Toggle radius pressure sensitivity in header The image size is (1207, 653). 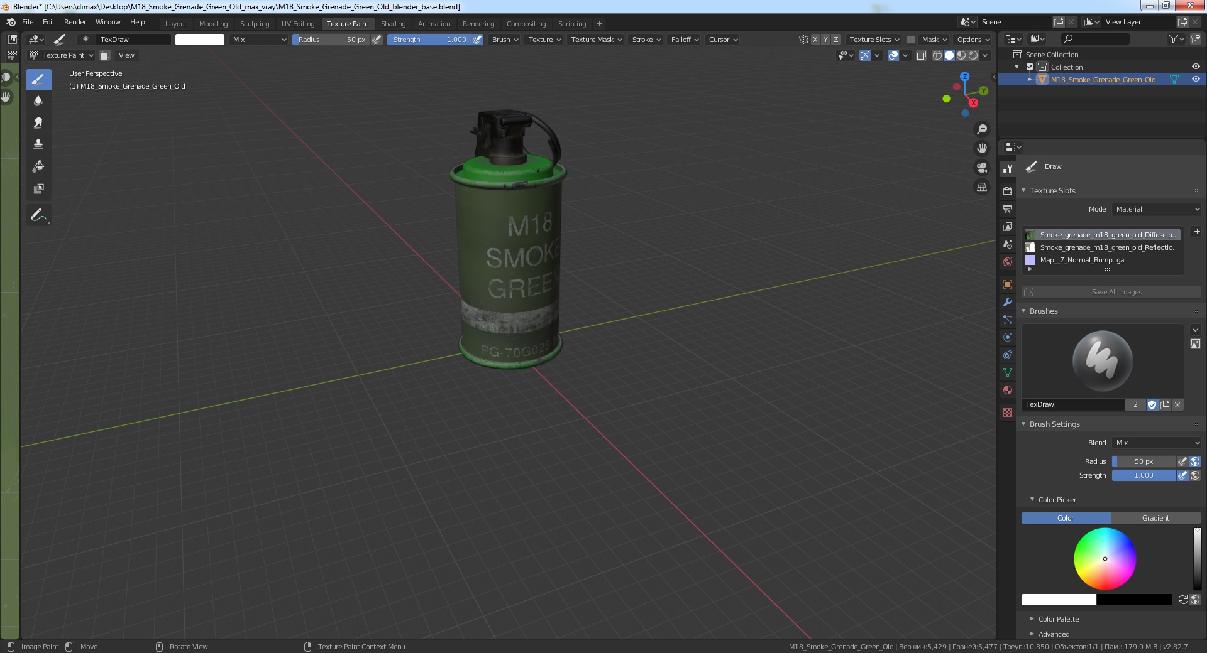(x=377, y=40)
